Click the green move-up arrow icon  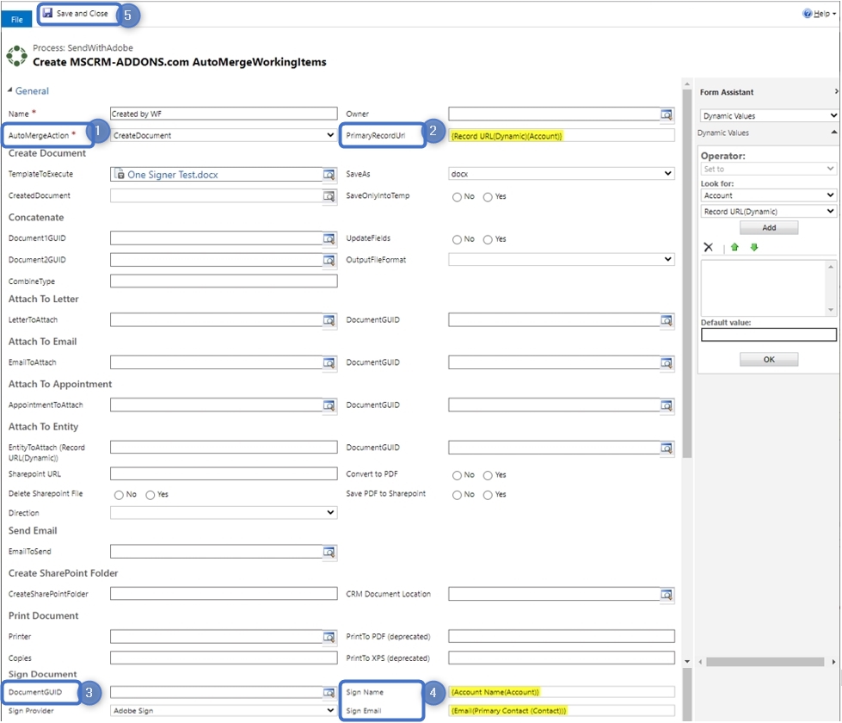734,247
